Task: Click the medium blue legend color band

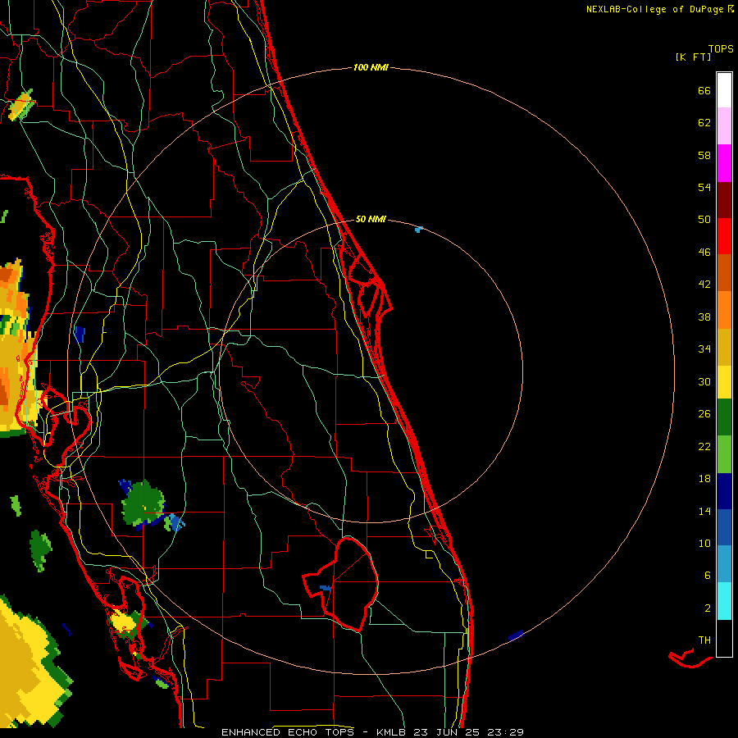Action: click(x=724, y=527)
